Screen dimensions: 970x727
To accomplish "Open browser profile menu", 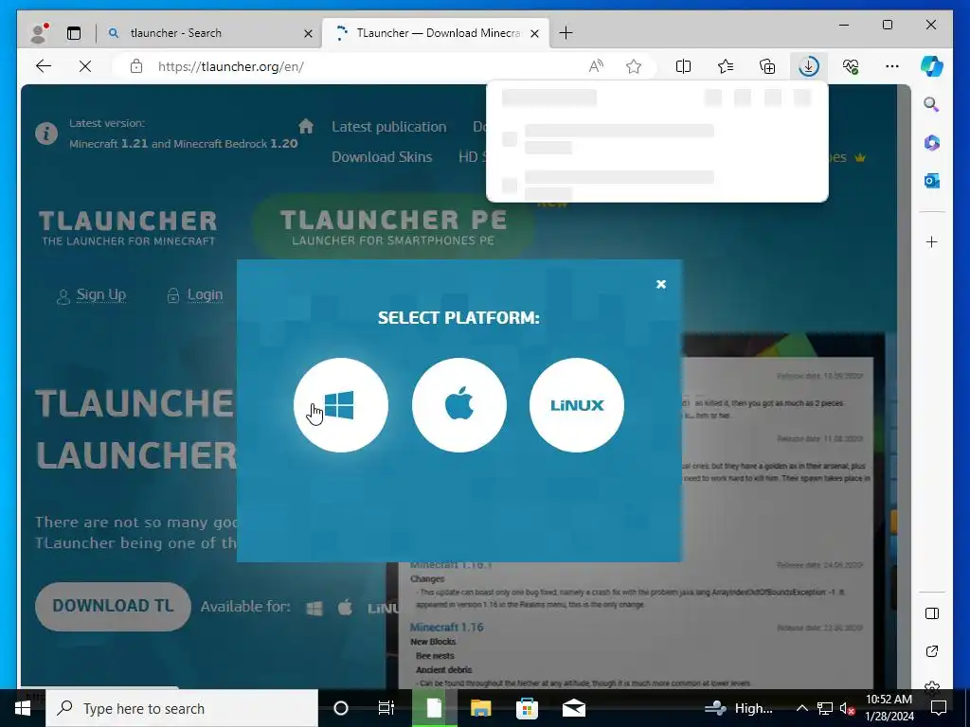I will tap(39, 33).
